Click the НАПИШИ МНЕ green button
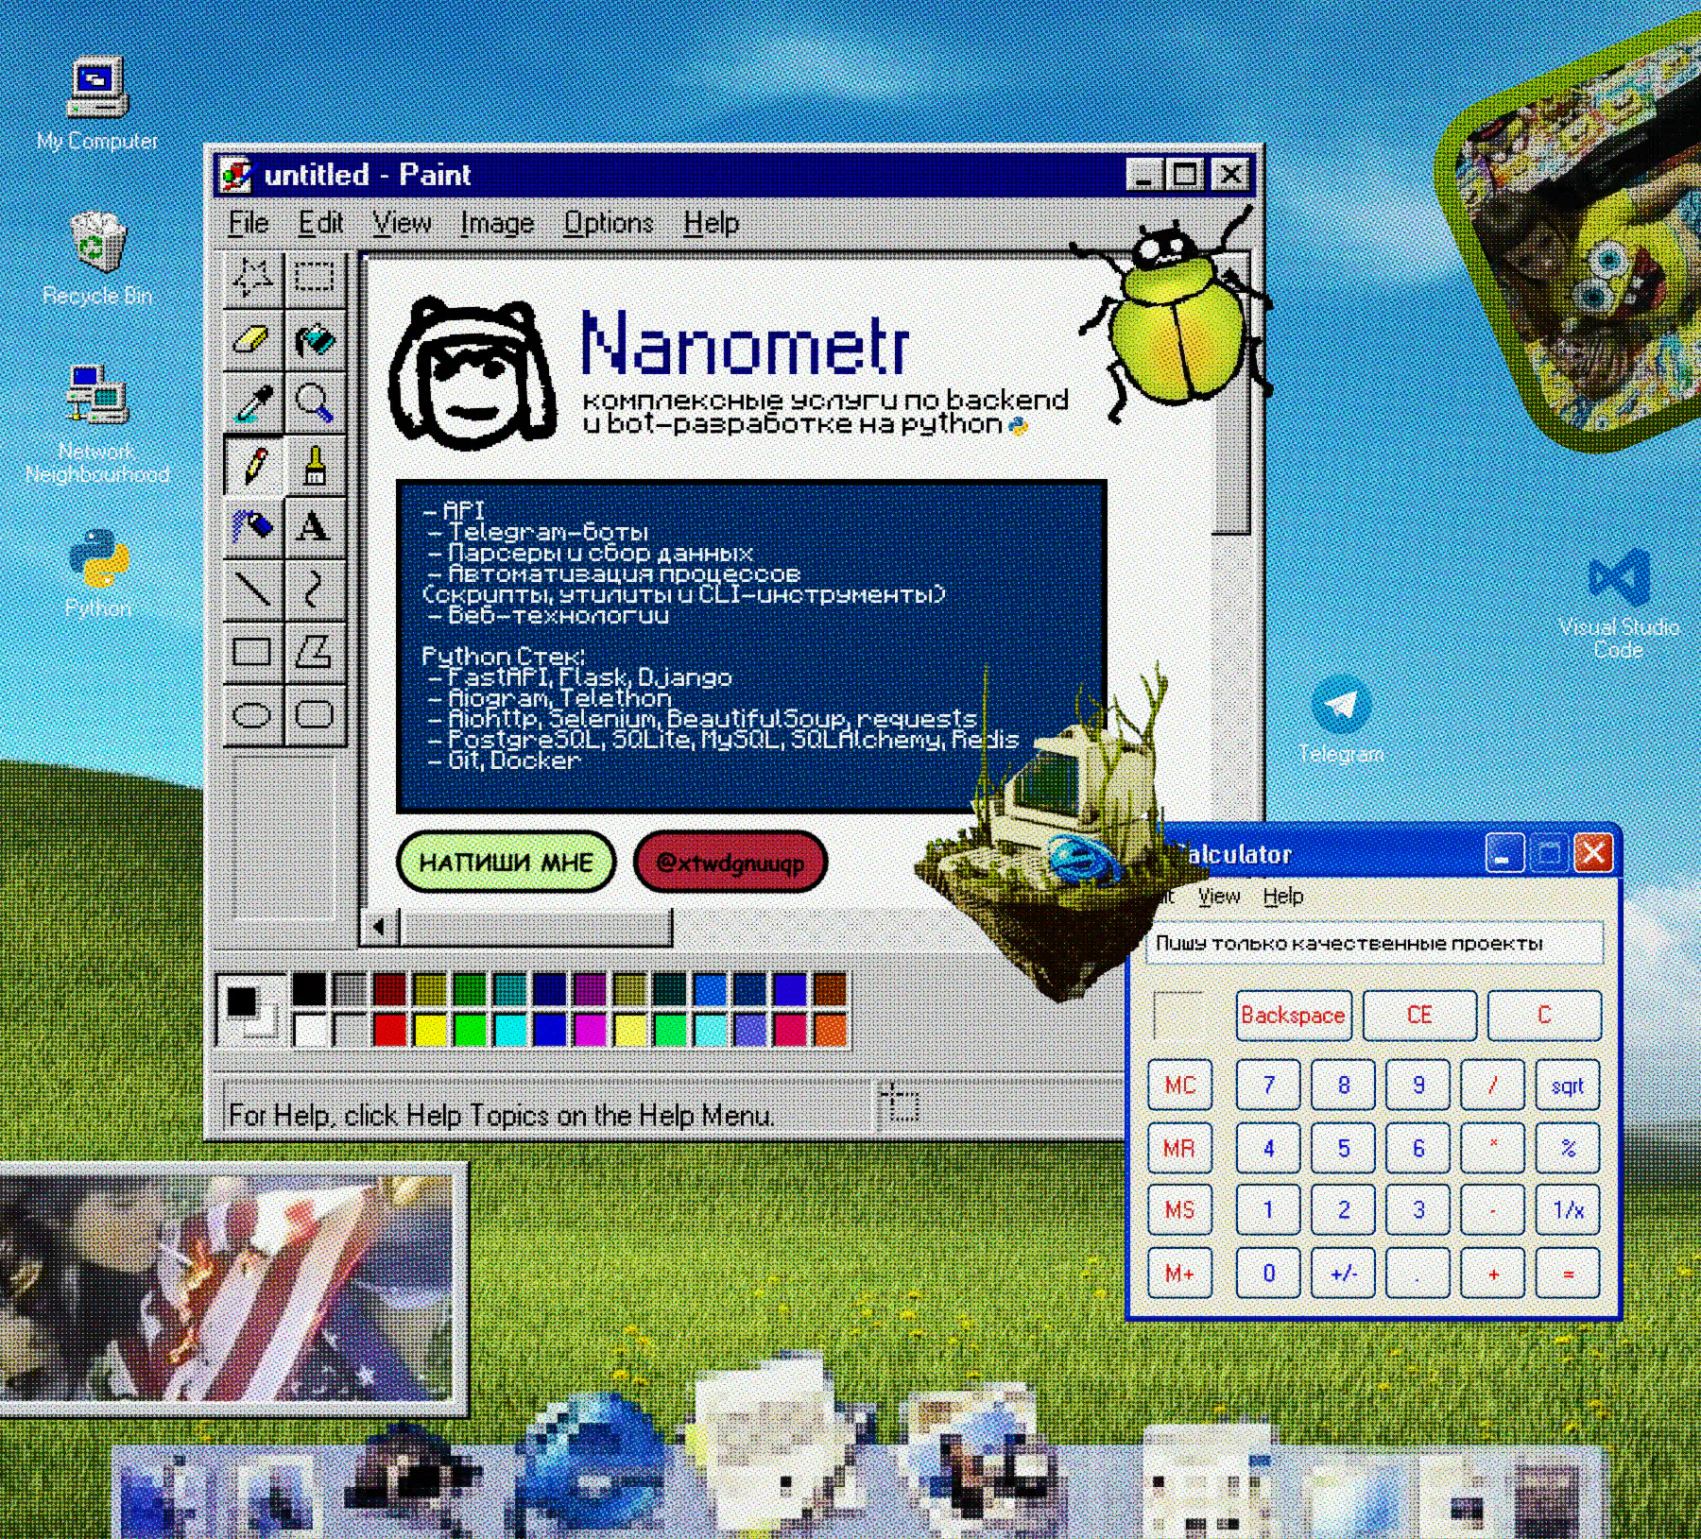The image size is (1701, 1539). click(x=506, y=862)
